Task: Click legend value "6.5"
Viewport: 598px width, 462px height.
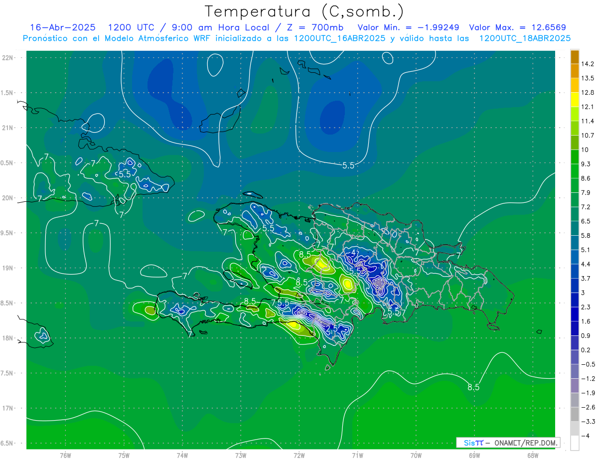Action: (x=587, y=221)
